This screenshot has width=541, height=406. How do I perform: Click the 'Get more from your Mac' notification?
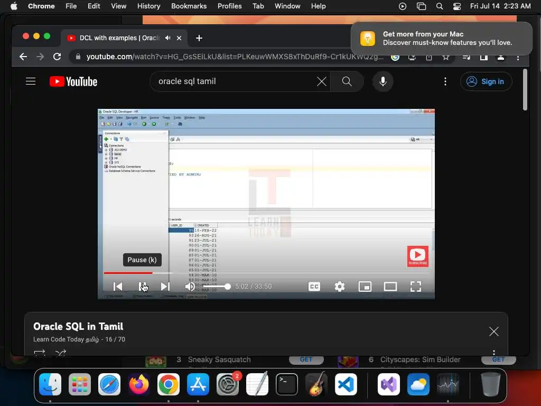click(x=441, y=38)
